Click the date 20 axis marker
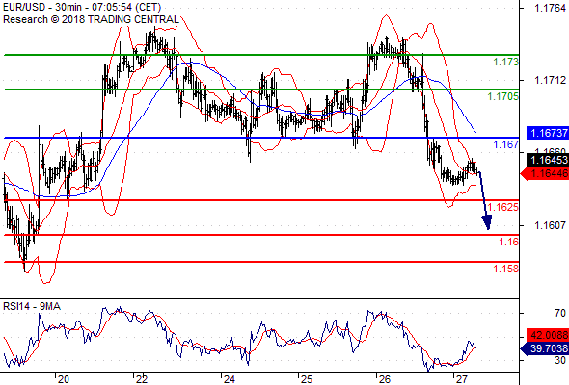569x385 pixels. [63, 379]
